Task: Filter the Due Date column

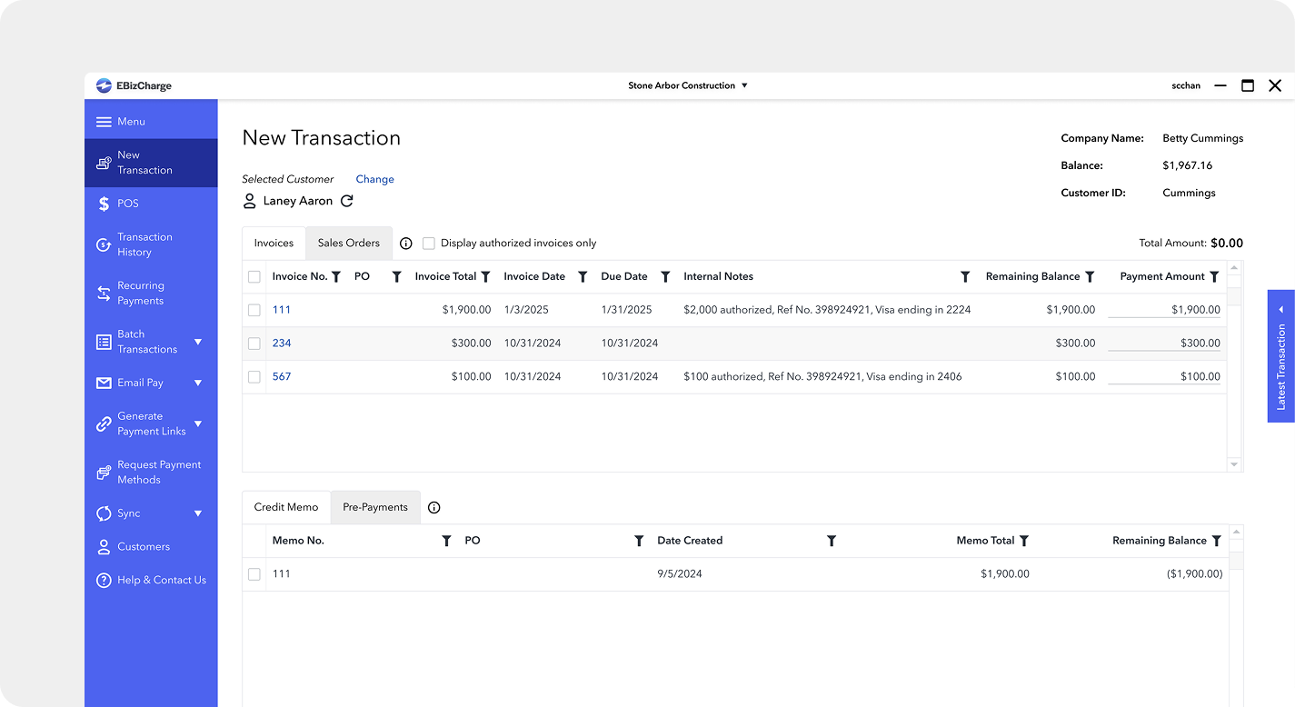Action: point(665,277)
